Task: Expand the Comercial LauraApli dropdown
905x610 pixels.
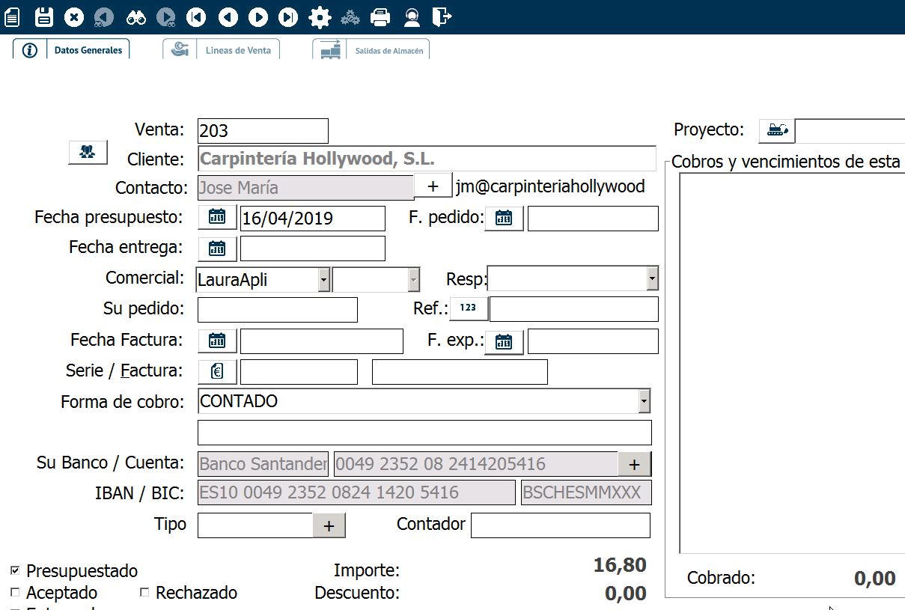Action: point(323,280)
